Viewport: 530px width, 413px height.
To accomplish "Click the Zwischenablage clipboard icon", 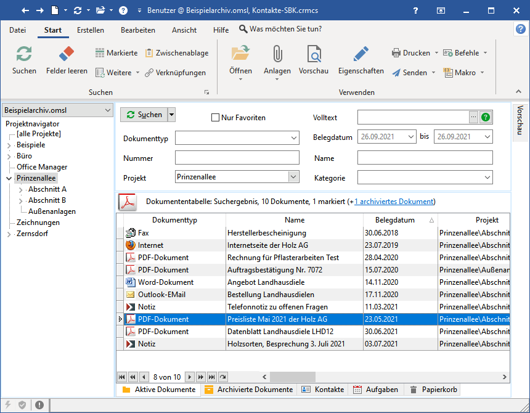I will coord(149,53).
